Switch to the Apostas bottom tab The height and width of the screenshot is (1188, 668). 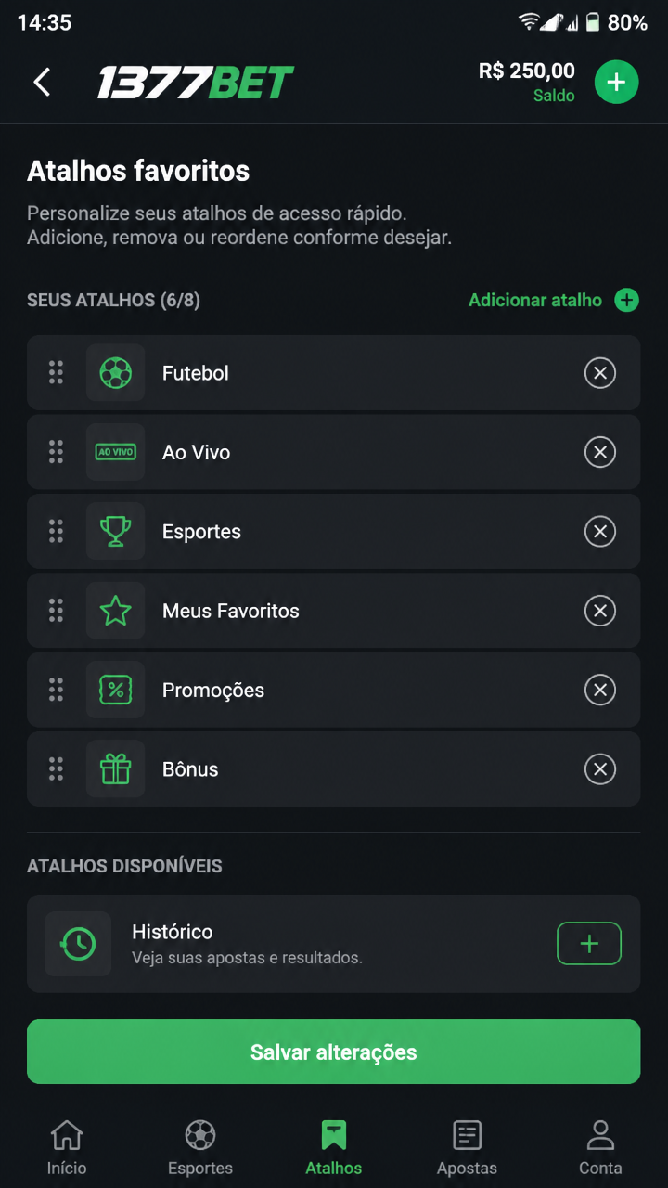[467, 1147]
